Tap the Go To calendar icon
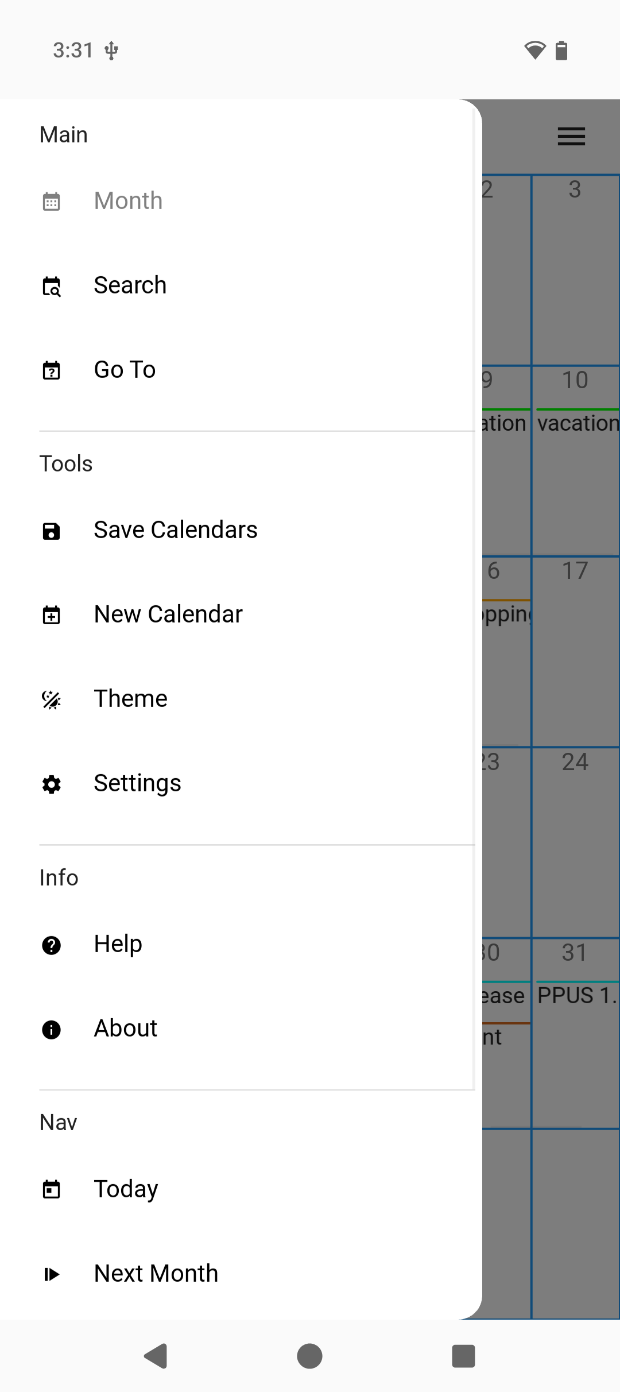Viewport: 620px width, 1392px height. coord(52,370)
